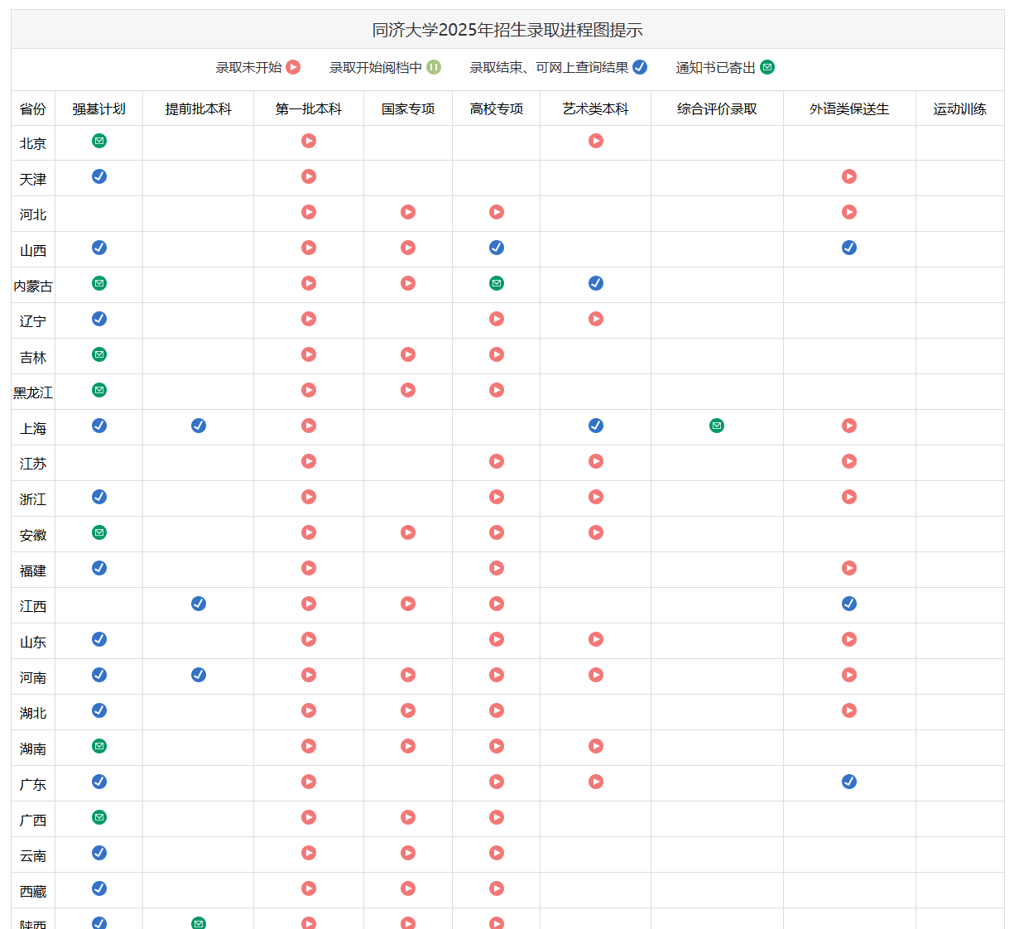Select 天津 外语类保送生 red icon
The height and width of the screenshot is (929, 1014).
pyautogui.click(x=849, y=176)
